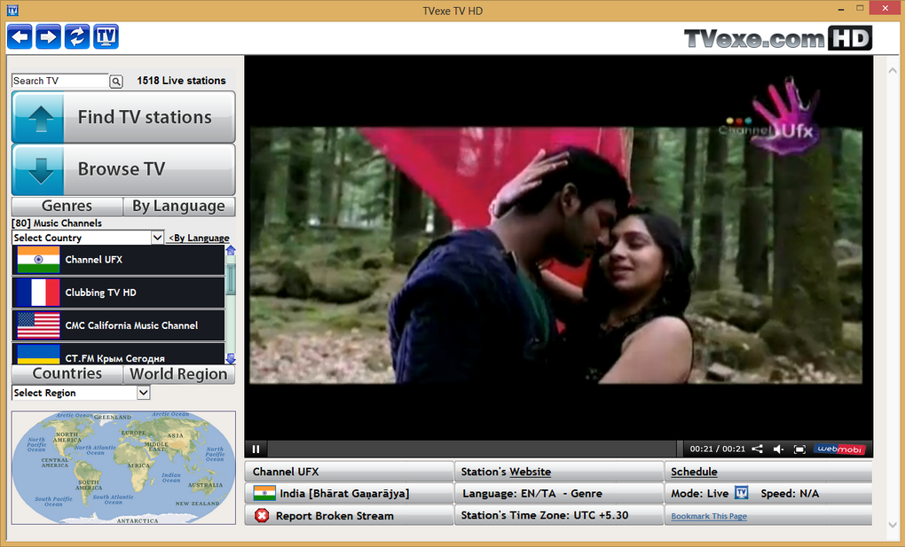Click the India flag in info panel
905x547 pixels.
tap(264, 493)
